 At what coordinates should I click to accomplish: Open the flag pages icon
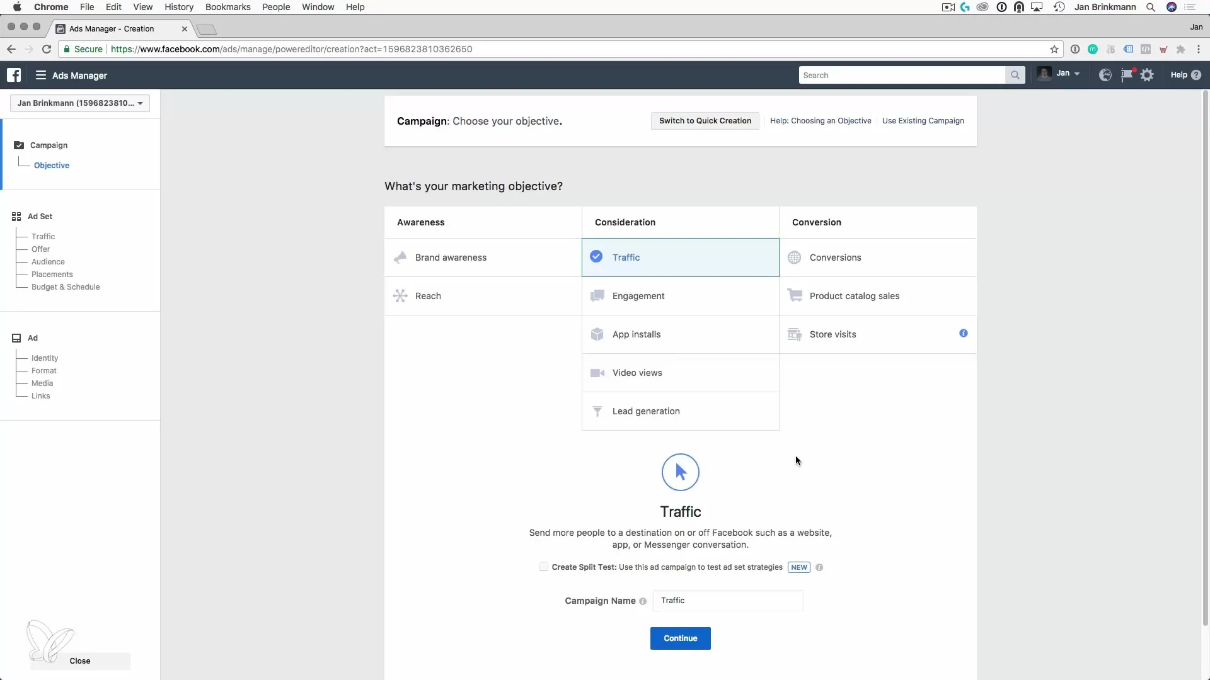coord(1127,75)
